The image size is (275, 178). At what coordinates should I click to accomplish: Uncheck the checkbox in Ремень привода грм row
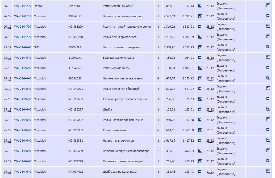pyautogui.click(x=200, y=68)
